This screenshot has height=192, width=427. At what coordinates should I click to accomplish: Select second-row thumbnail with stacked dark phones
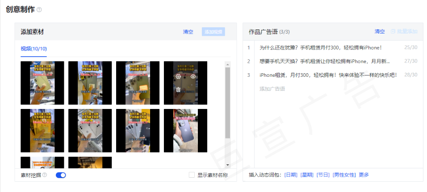pyautogui.click(x=138, y=131)
